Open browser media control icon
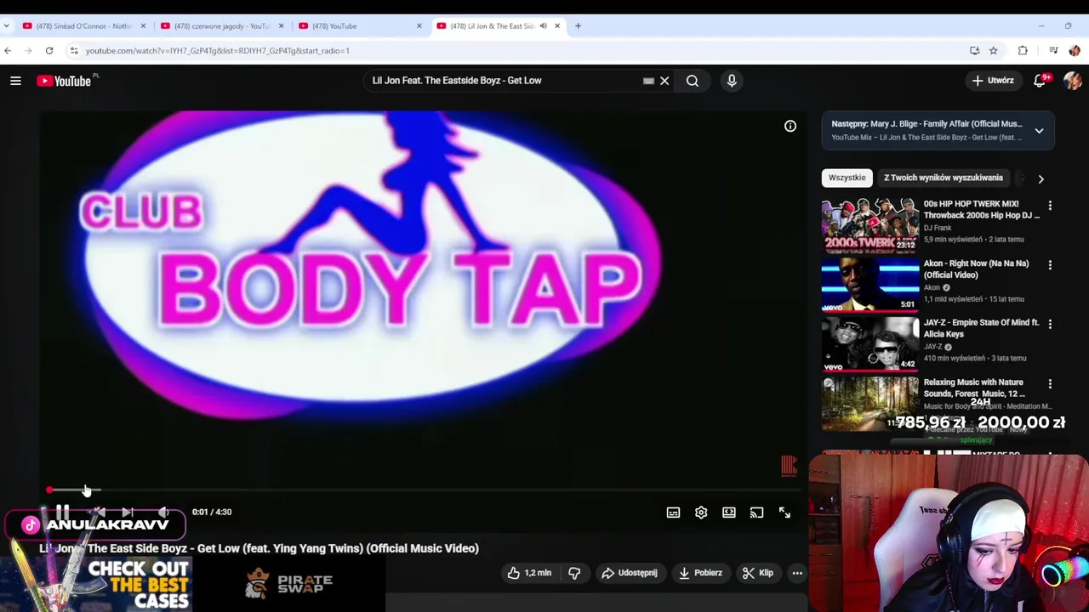Viewport: 1089px width, 612px height. (x=1053, y=51)
